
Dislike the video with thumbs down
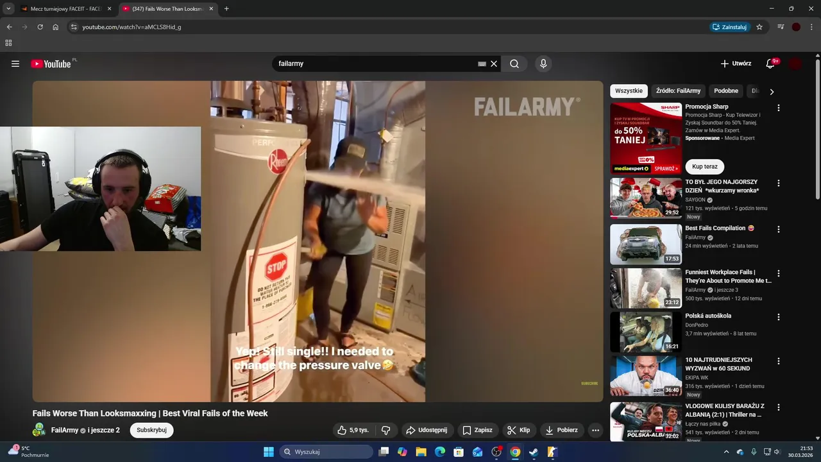click(x=386, y=430)
